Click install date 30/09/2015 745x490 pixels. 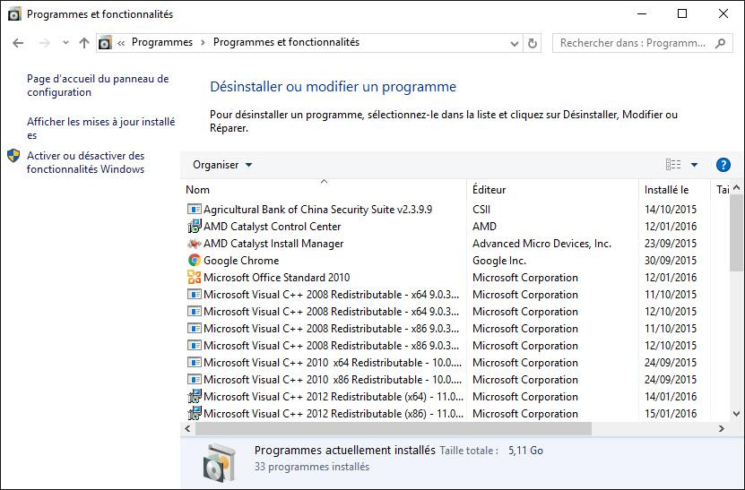(x=671, y=260)
